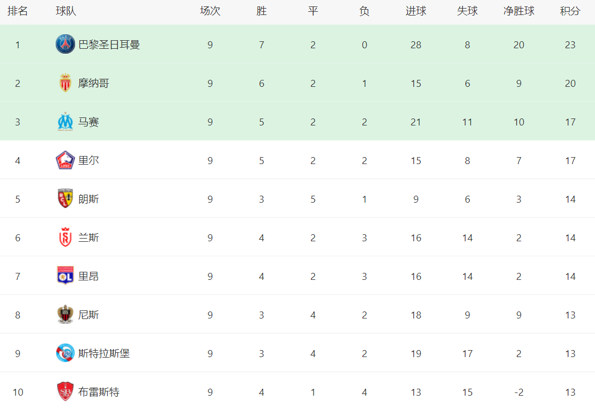
Task: Click the 净胜球 column header
Action: coord(518,11)
